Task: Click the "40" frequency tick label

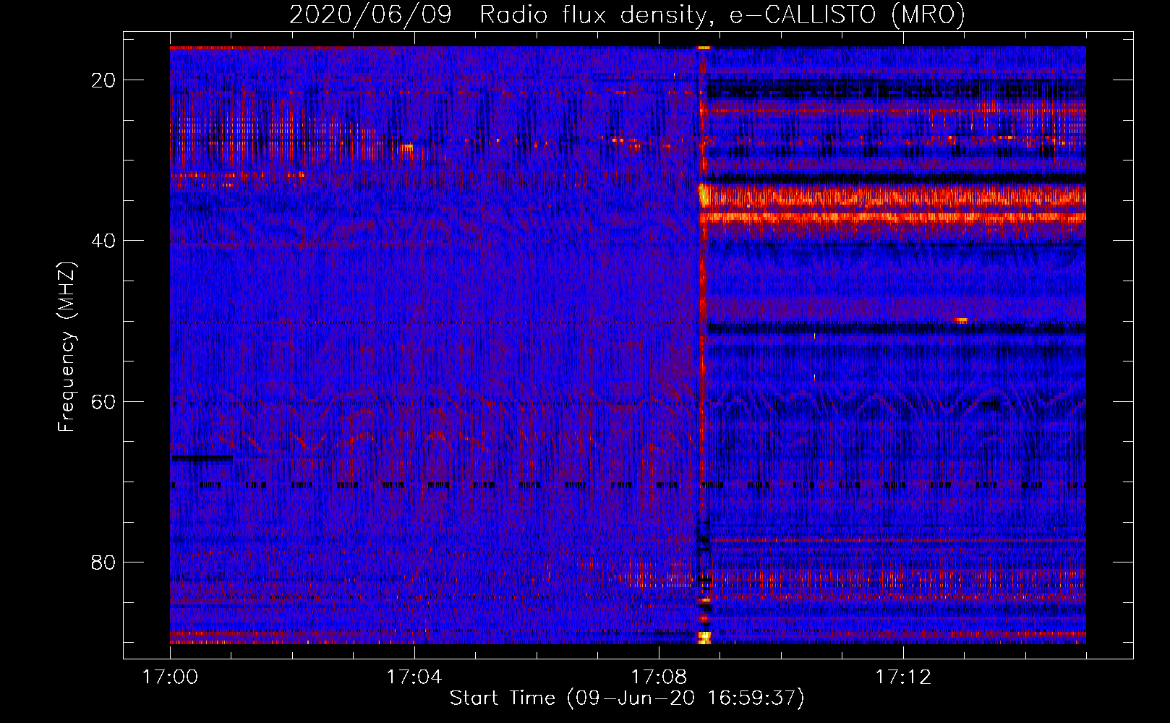Action: [103, 241]
